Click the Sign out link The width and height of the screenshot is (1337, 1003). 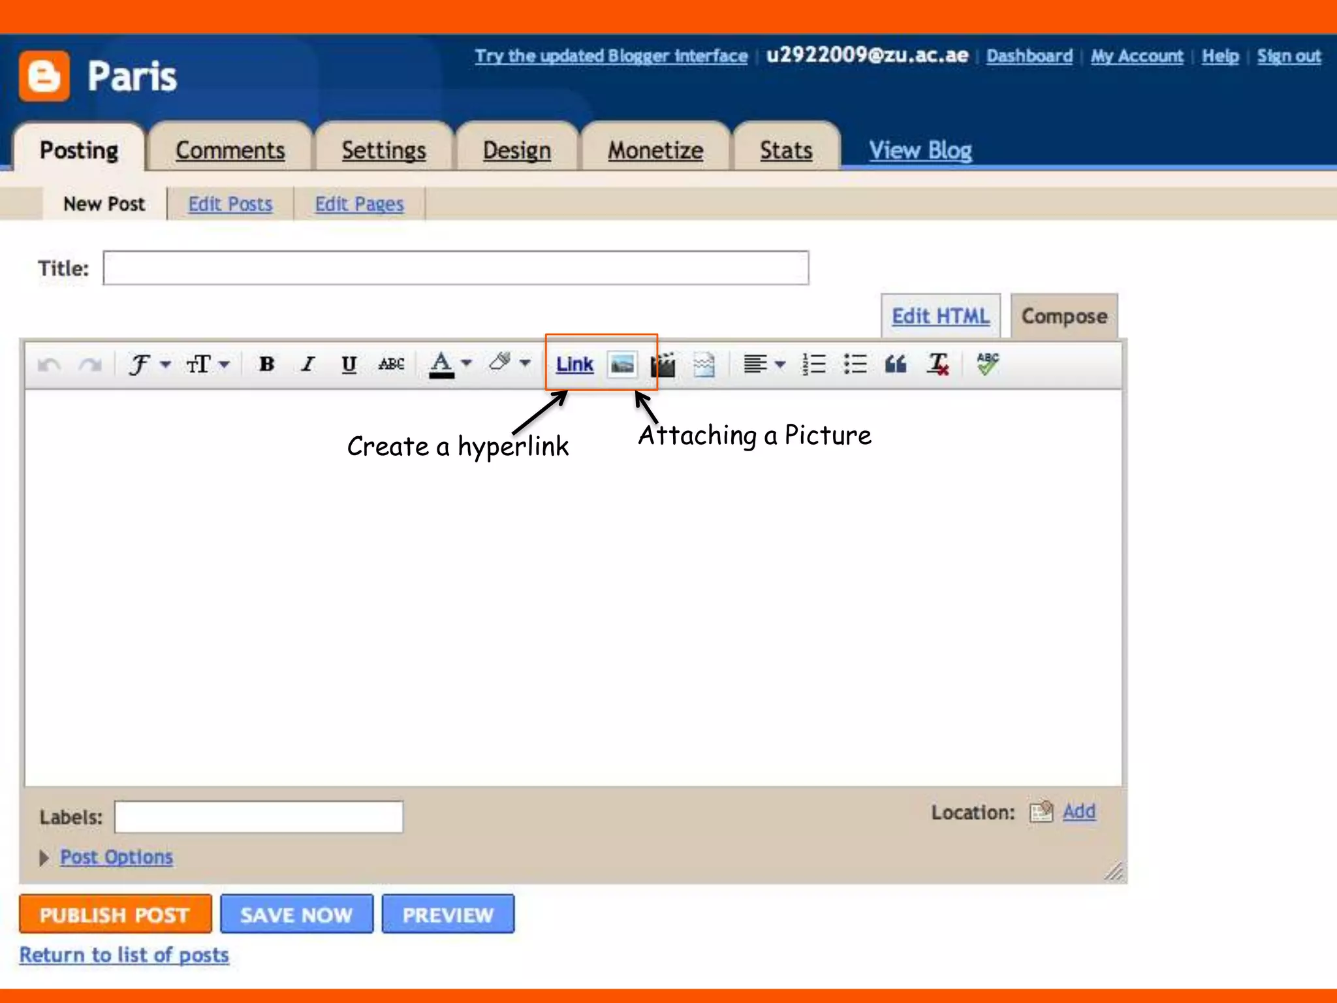click(x=1289, y=56)
